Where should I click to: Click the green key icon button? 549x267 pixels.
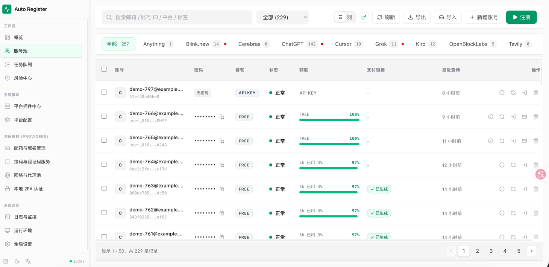[364, 17]
